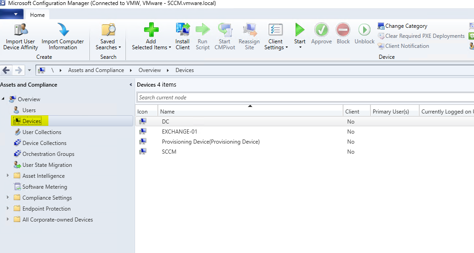Expand the Compliance Settings tree node

click(8, 197)
